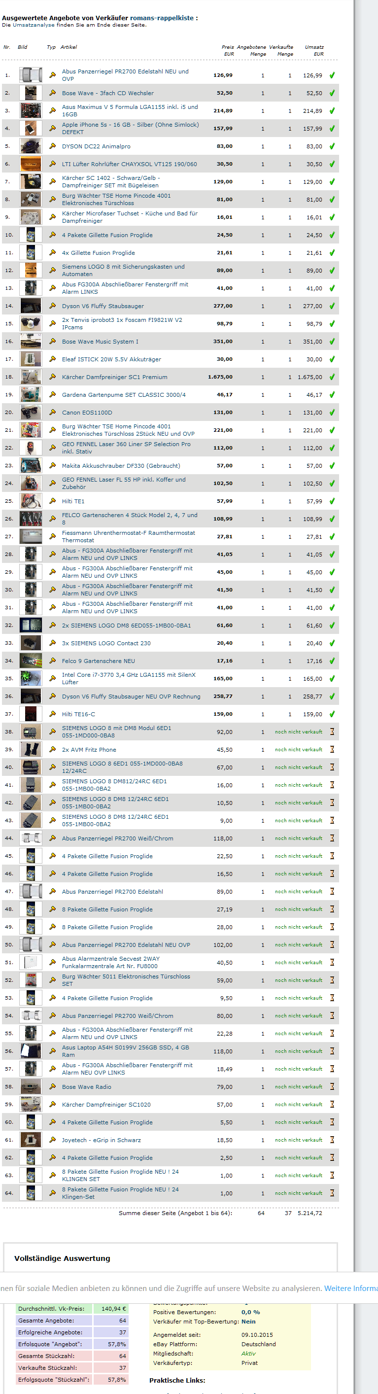Click hammer icon for Siemens LOGO 8 Sicherungskasten
The height and width of the screenshot is (1394, 378).
click(52, 270)
